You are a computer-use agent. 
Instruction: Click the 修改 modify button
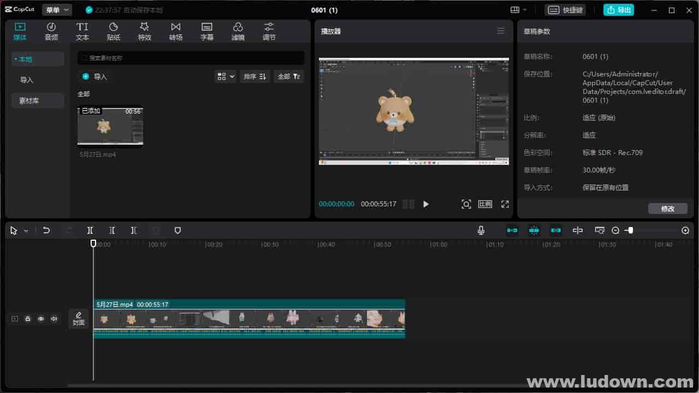pos(667,209)
